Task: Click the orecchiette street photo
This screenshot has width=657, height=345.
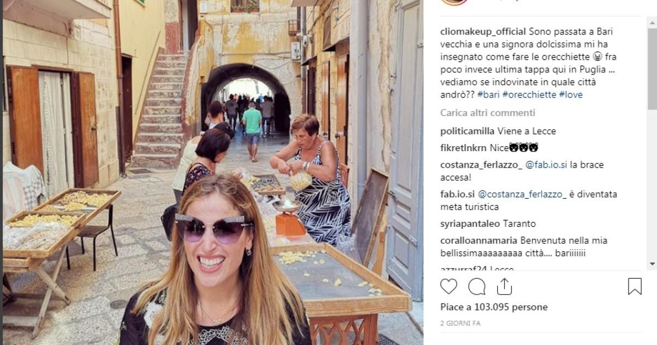Action: coord(213,173)
